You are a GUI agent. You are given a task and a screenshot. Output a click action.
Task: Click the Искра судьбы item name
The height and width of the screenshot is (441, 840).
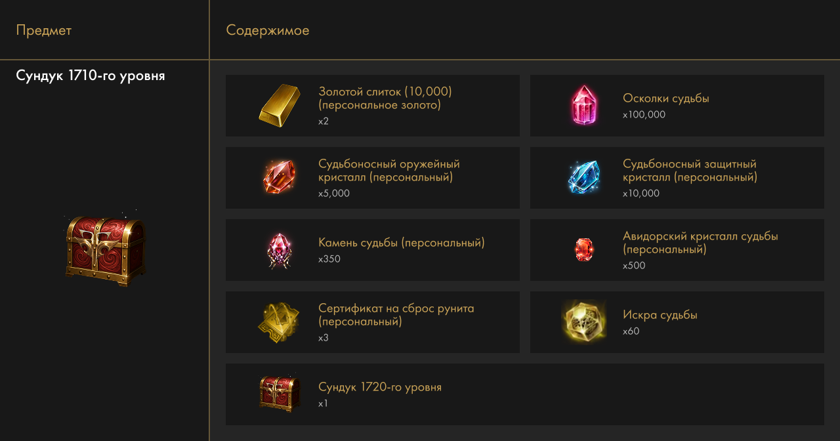660,315
